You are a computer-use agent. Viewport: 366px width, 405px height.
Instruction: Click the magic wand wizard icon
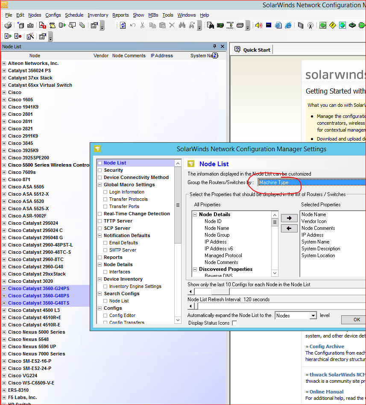30,36
